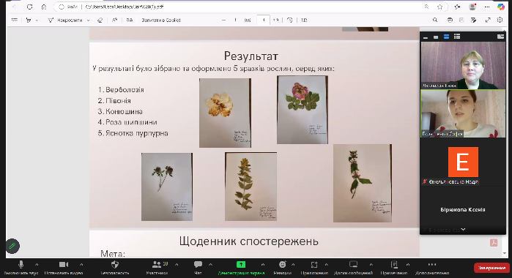Click green Share Screen button
512x278 pixels.
click(x=241, y=268)
